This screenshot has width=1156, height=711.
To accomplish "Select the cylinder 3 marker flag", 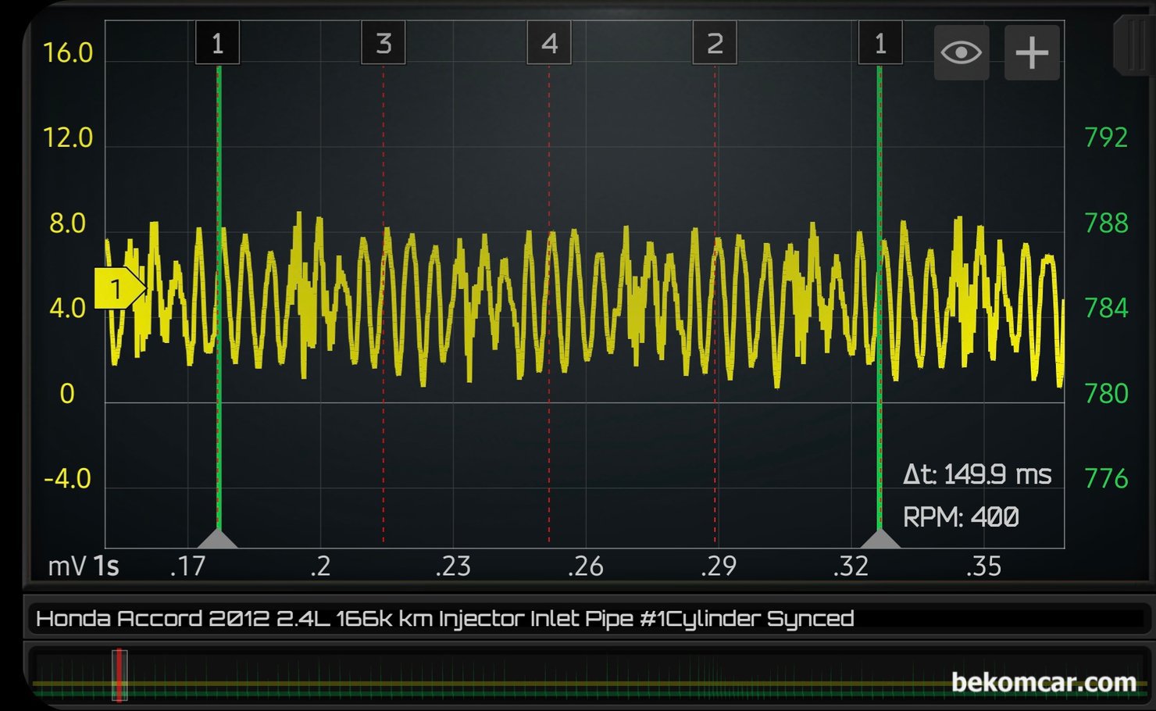I will 383,44.
